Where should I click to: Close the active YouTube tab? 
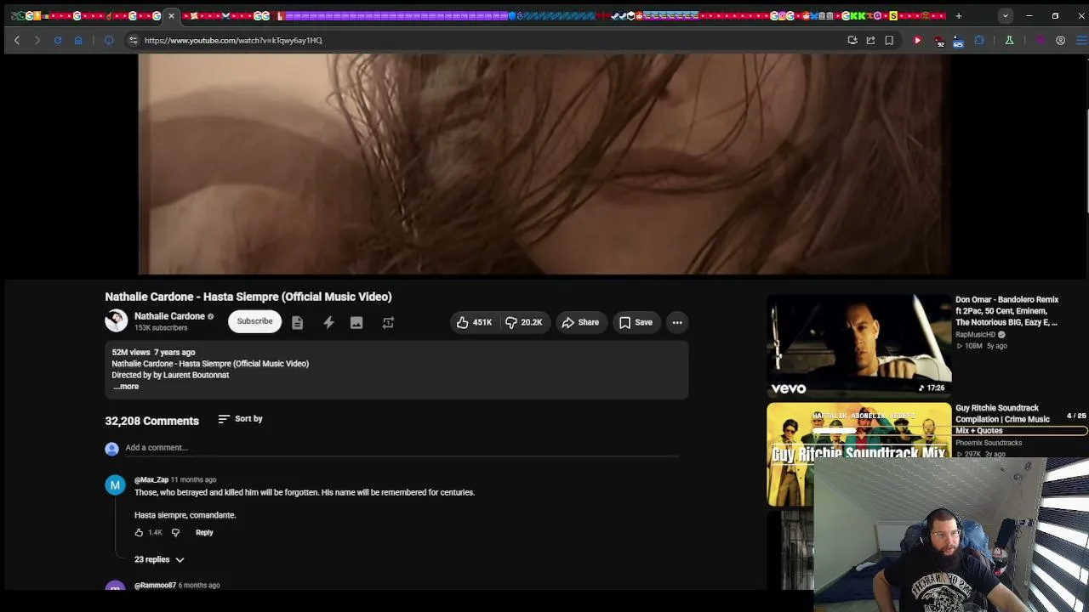point(171,15)
